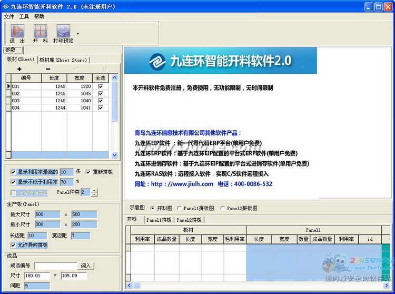
Task: Expand the print preview dropdown arrow
Action: coord(78,34)
